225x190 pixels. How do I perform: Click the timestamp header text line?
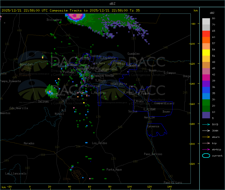[70, 10]
